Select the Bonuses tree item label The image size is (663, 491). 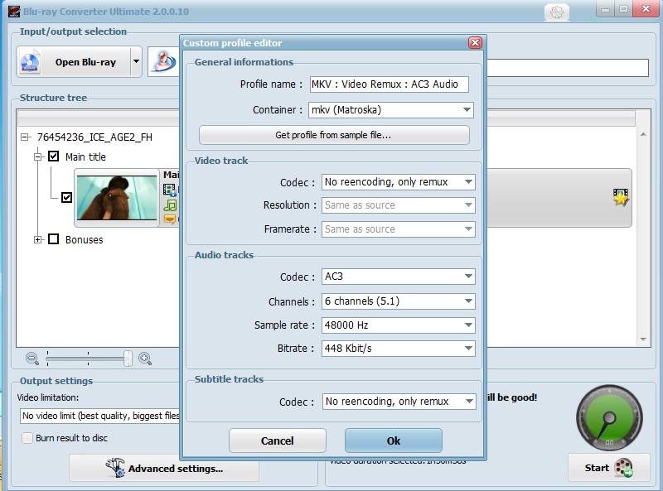click(x=85, y=239)
